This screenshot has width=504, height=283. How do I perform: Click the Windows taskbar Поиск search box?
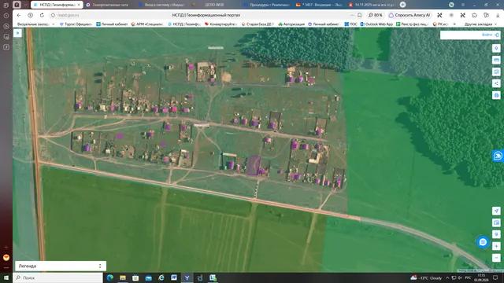click(x=57, y=277)
